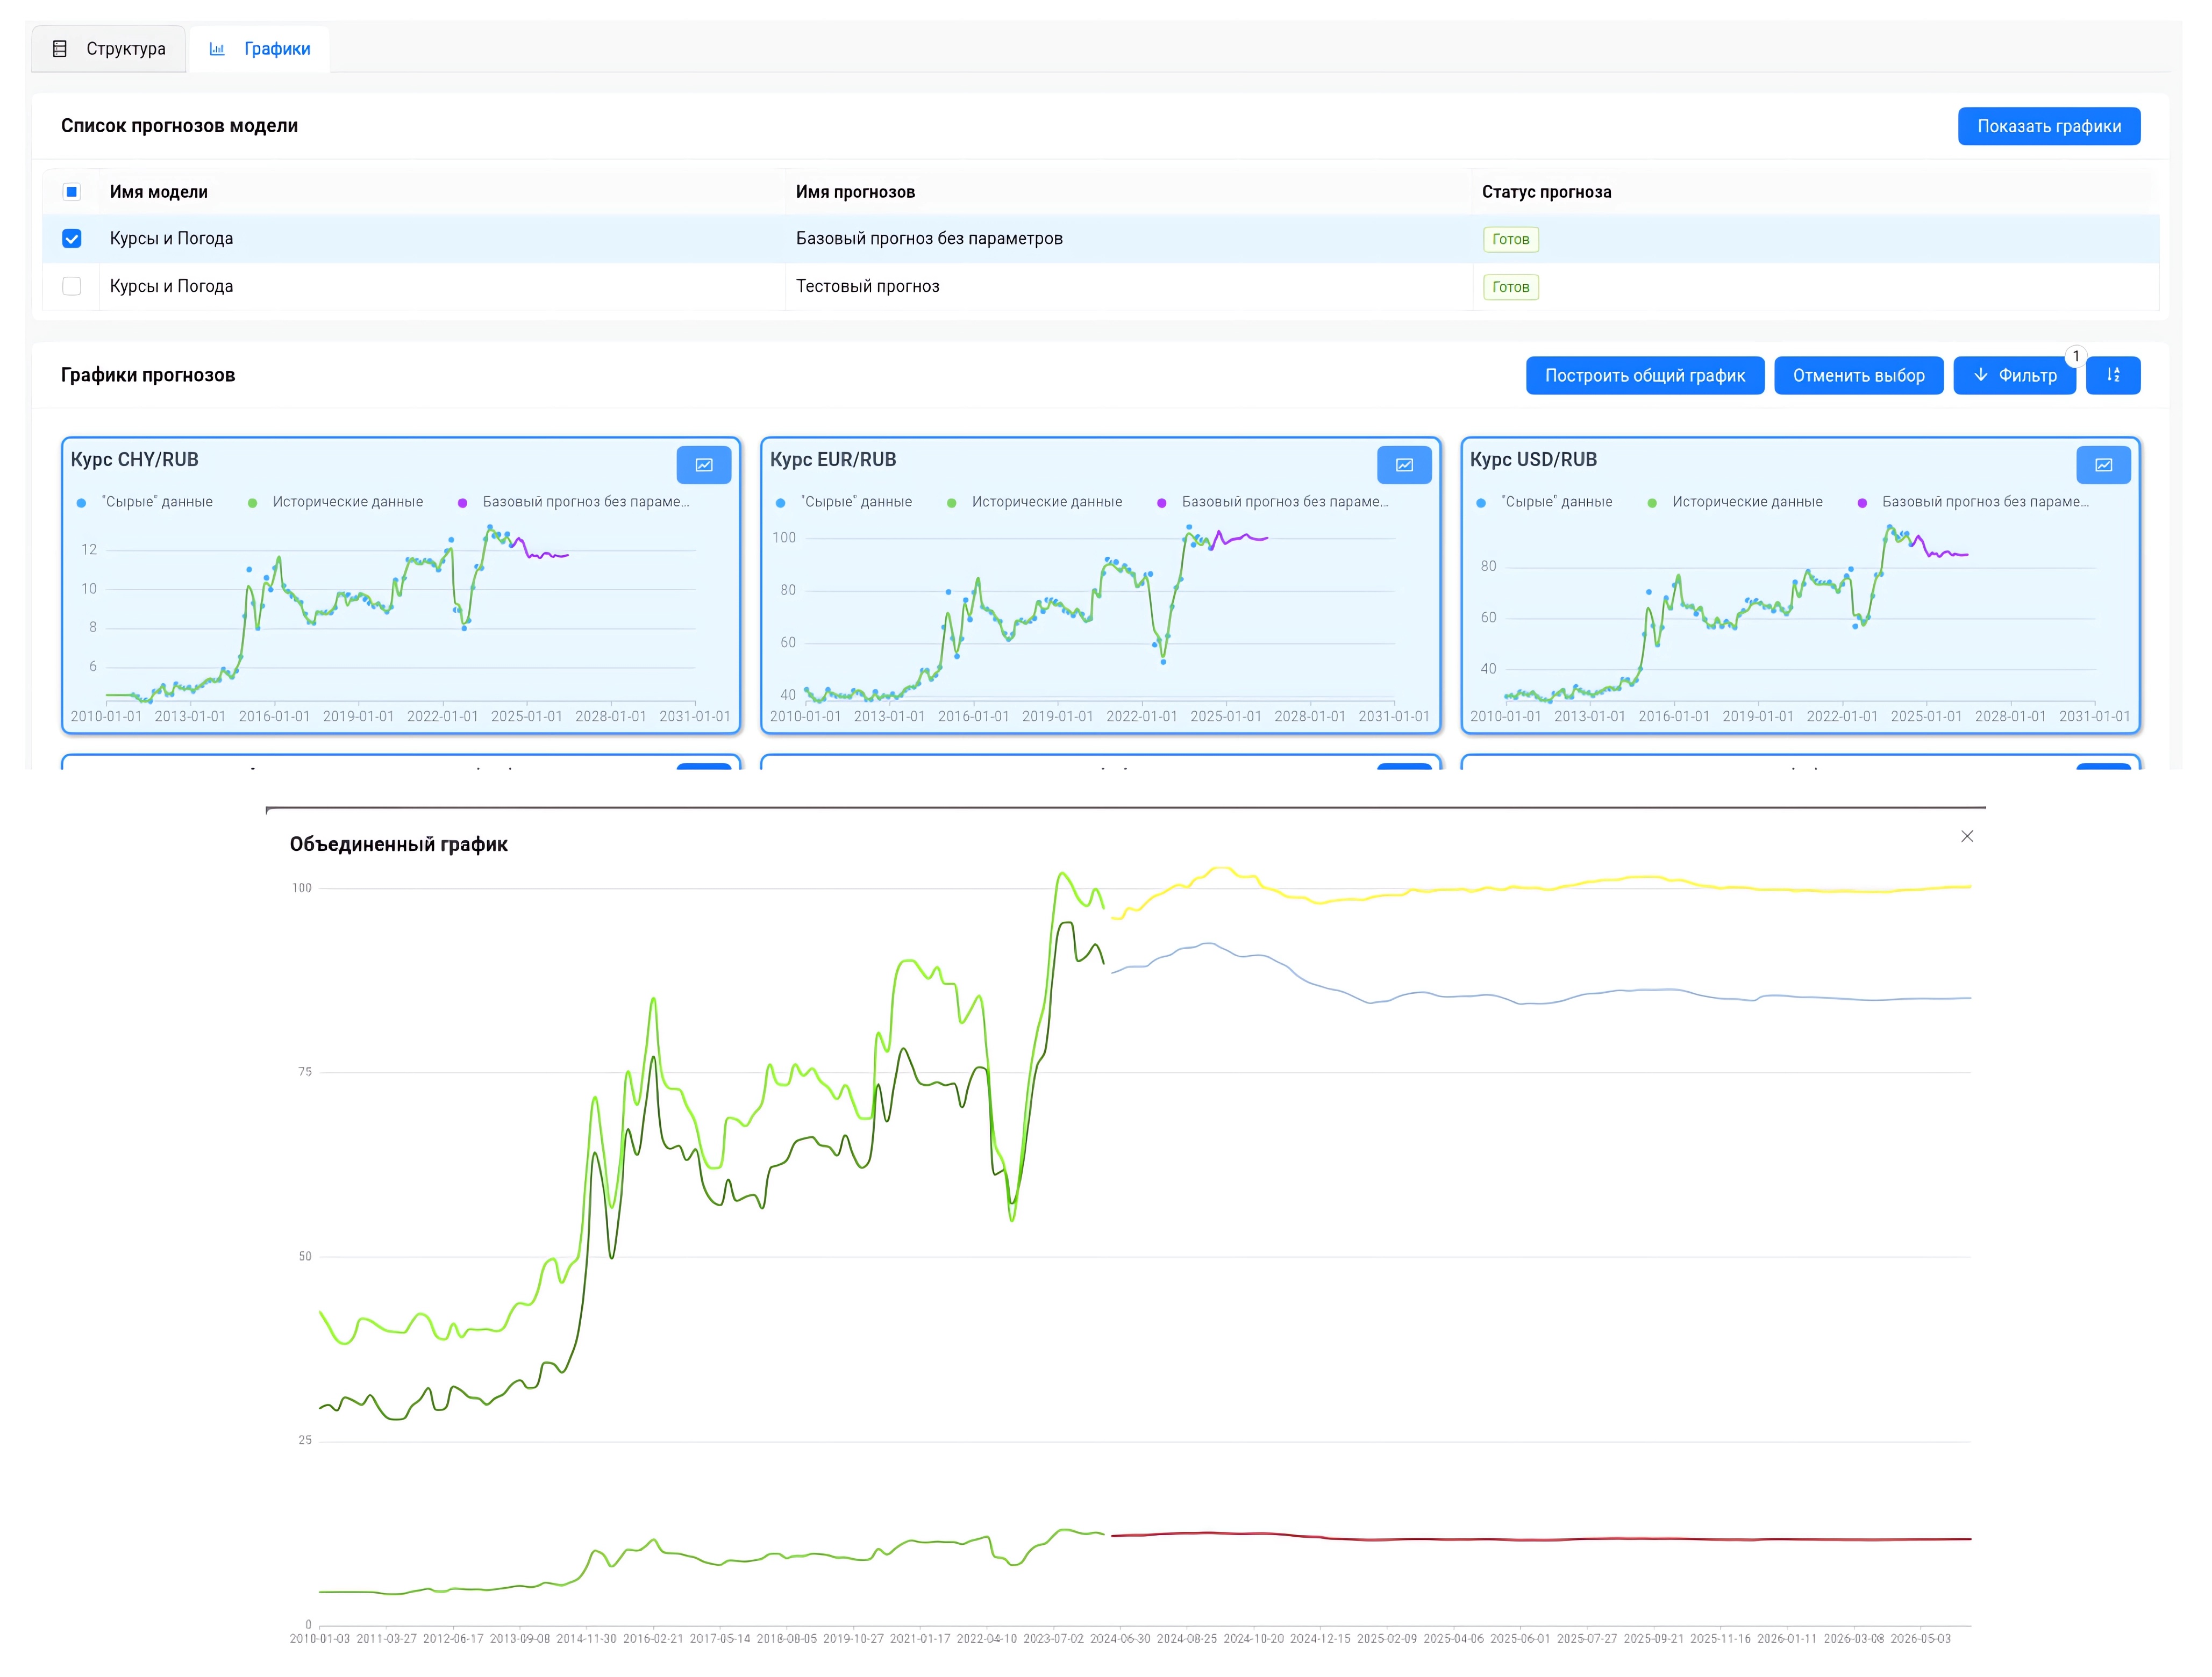This screenshot has width=2212, height=1677.
Task: Click the sort order icon button
Action: [2112, 376]
